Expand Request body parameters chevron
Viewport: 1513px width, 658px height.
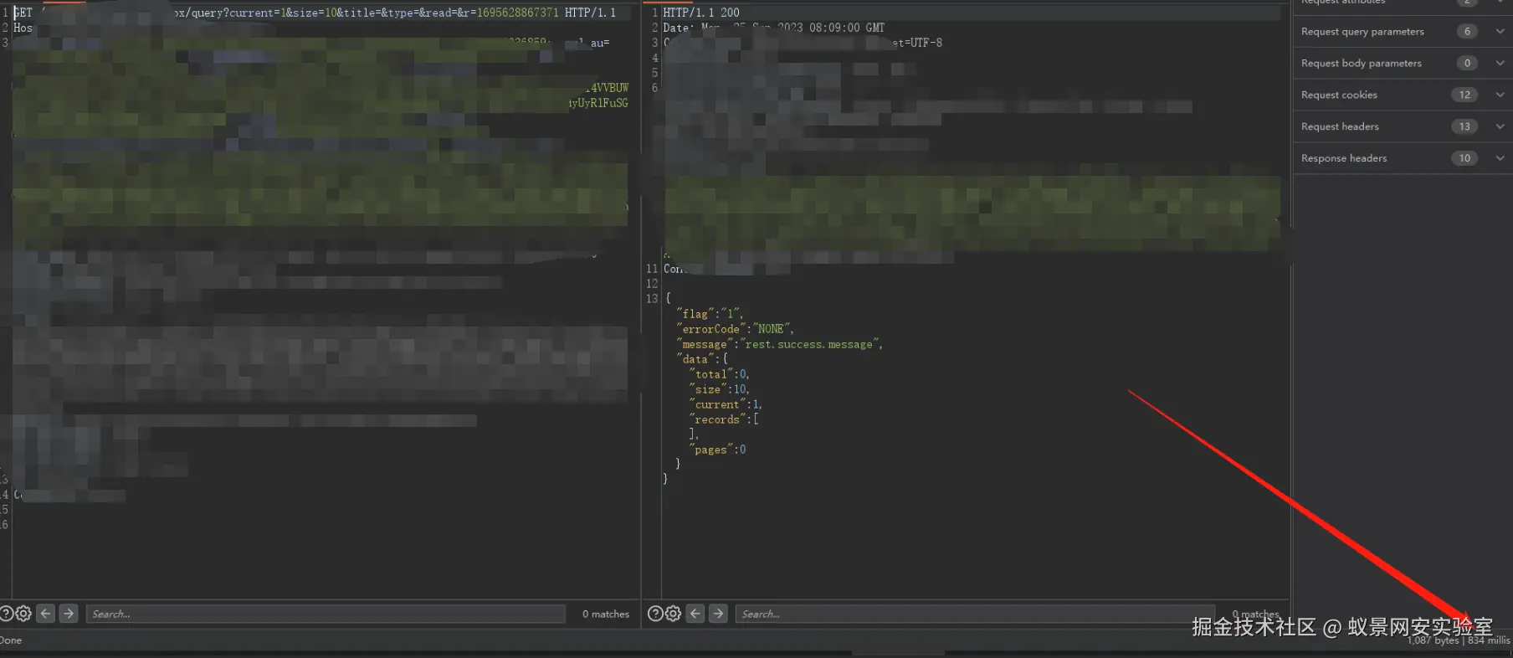pos(1500,63)
